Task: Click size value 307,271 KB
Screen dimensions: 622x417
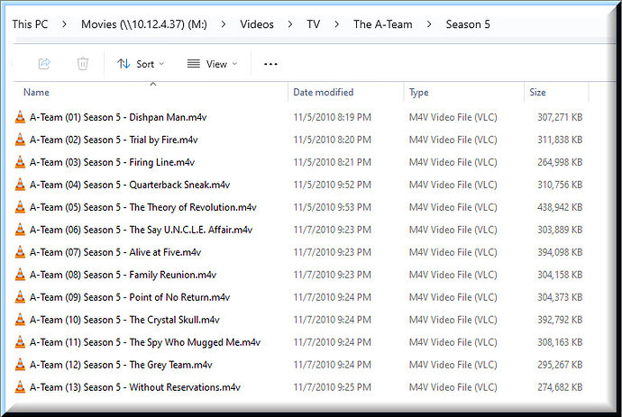Action: point(560,117)
